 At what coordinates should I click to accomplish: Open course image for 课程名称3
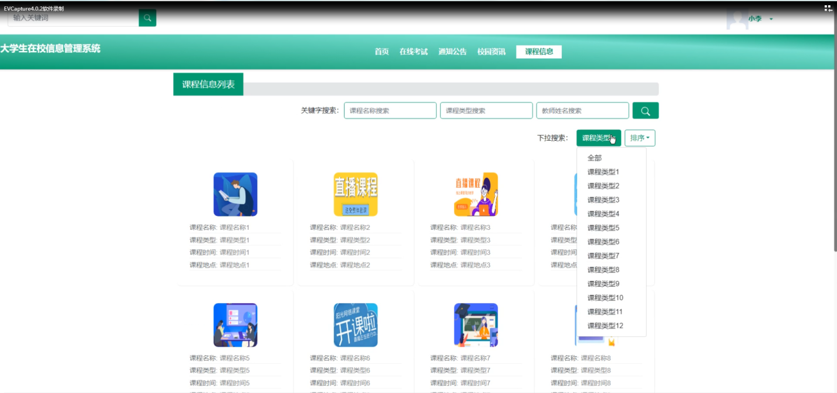pos(476,194)
